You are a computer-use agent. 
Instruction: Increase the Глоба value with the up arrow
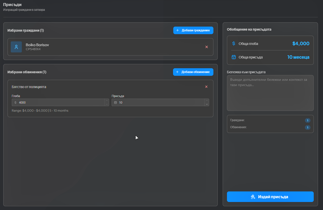pos(107,101)
